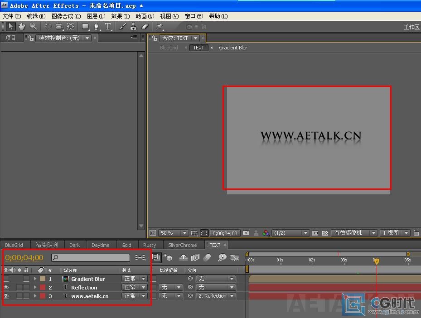This screenshot has height=318, width=421.
Task: Open the (1/2) resolution dropdown
Action: (x=290, y=233)
